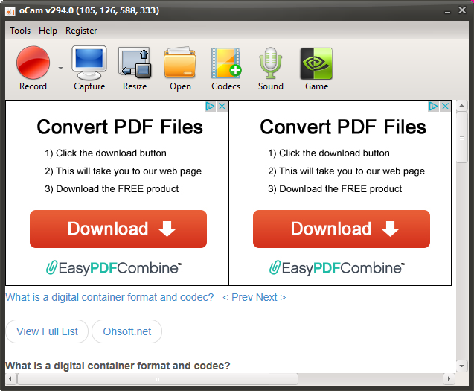Close the right advertisement with X
The image size is (474, 391).
(x=445, y=107)
